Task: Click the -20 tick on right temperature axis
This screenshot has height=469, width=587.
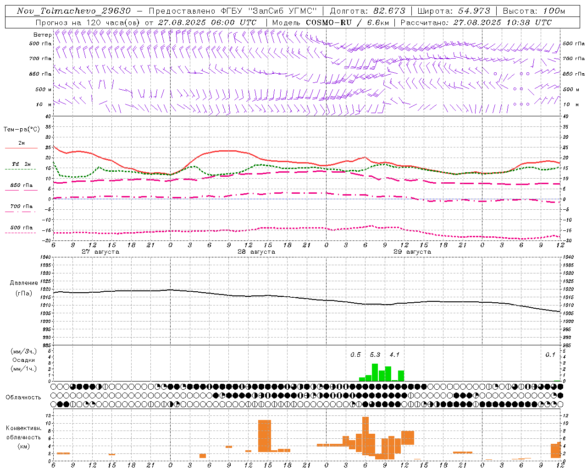Action: click(567, 240)
